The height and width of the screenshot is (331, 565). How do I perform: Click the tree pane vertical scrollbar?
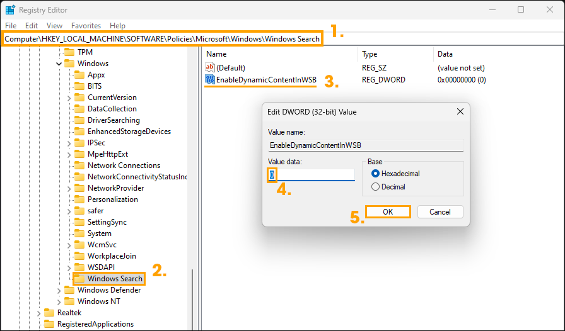[192, 299]
